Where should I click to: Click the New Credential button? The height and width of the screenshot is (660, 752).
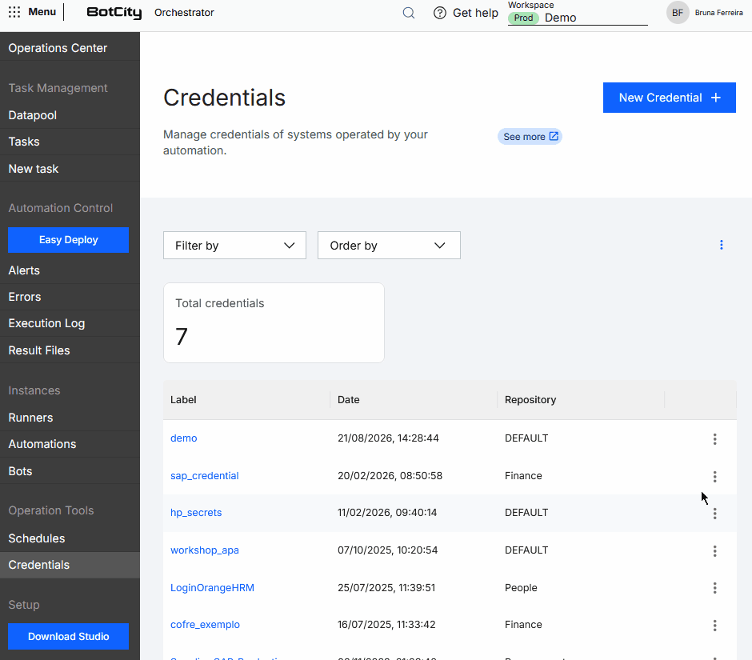point(669,98)
